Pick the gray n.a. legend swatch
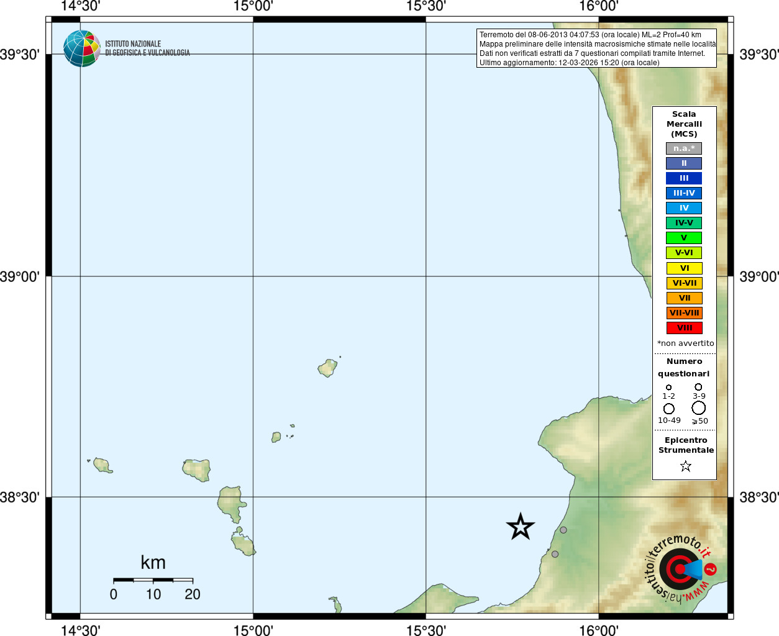The width and height of the screenshot is (779, 636). [x=684, y=148]
